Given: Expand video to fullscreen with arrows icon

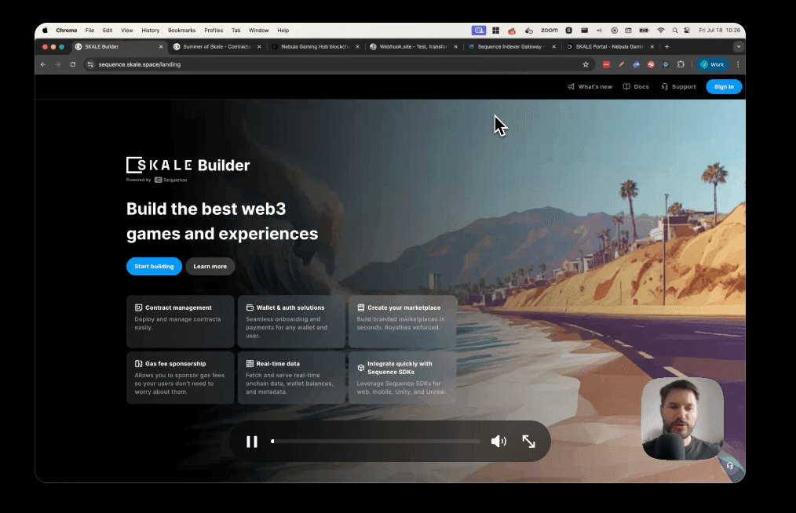Looking at the screenshot, I should tap(529, 442).
